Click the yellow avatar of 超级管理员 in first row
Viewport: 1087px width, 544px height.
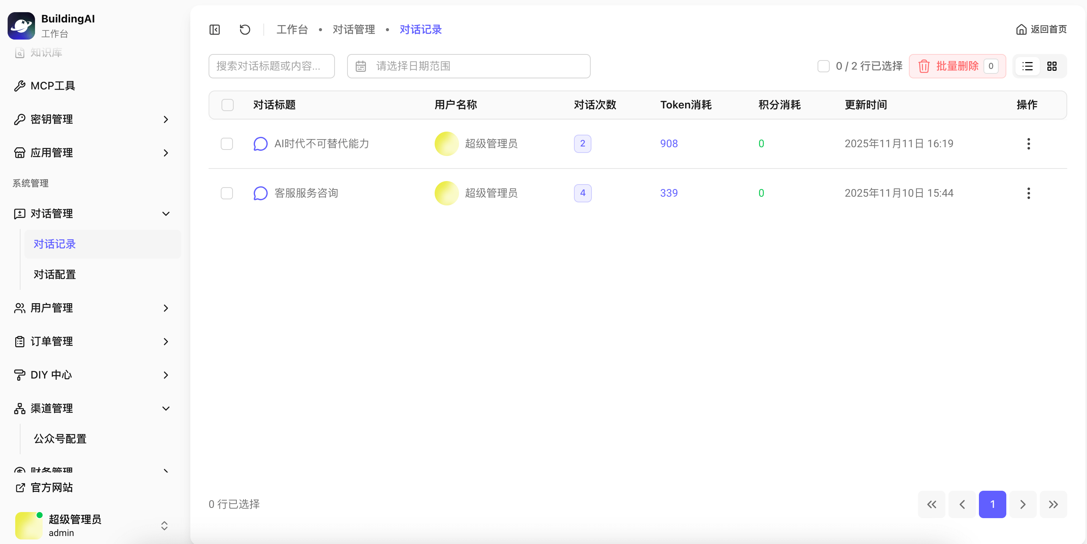click(x=446, y=144)
